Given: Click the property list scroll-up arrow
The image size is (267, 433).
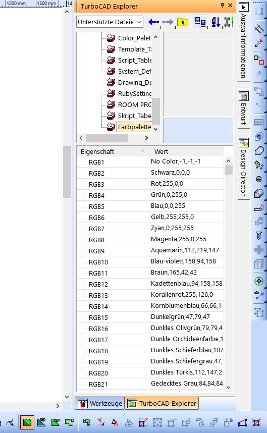Looking at the screenshot, I should pyautogui.click(x=228, y=161).
